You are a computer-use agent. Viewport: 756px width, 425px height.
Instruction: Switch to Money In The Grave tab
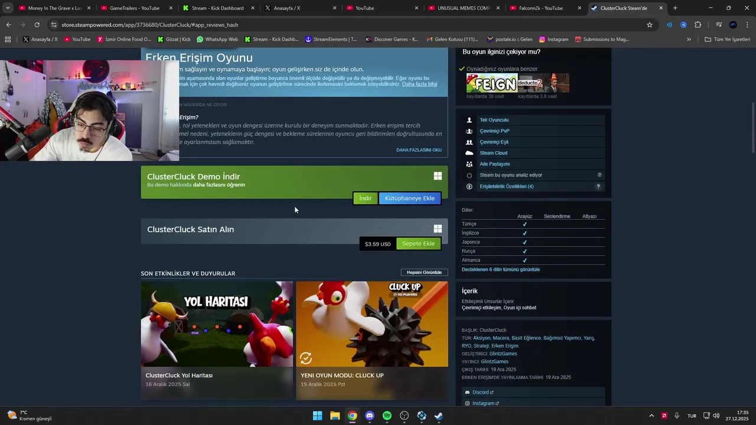(53, 8)
